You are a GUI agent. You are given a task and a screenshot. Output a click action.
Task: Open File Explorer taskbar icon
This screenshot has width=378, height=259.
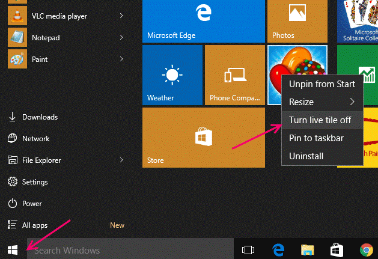pos(307,250)
